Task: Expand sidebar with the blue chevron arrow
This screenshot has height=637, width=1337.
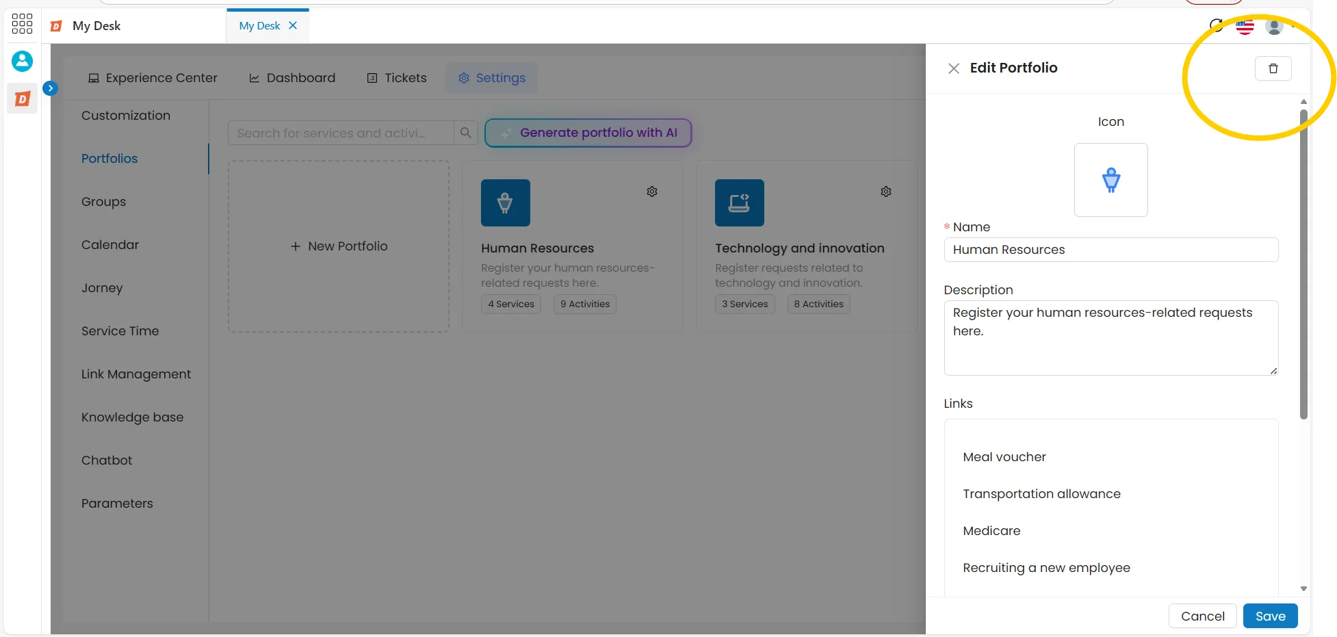Action: [50, 88]
